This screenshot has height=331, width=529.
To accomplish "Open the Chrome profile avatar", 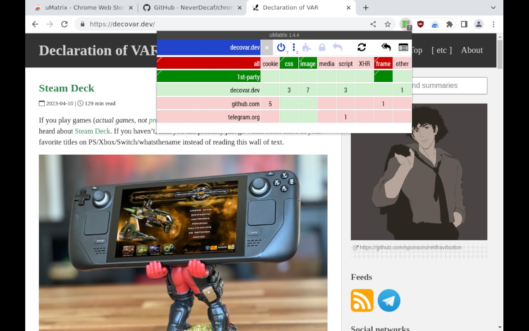I will click(x=479, y=24).
